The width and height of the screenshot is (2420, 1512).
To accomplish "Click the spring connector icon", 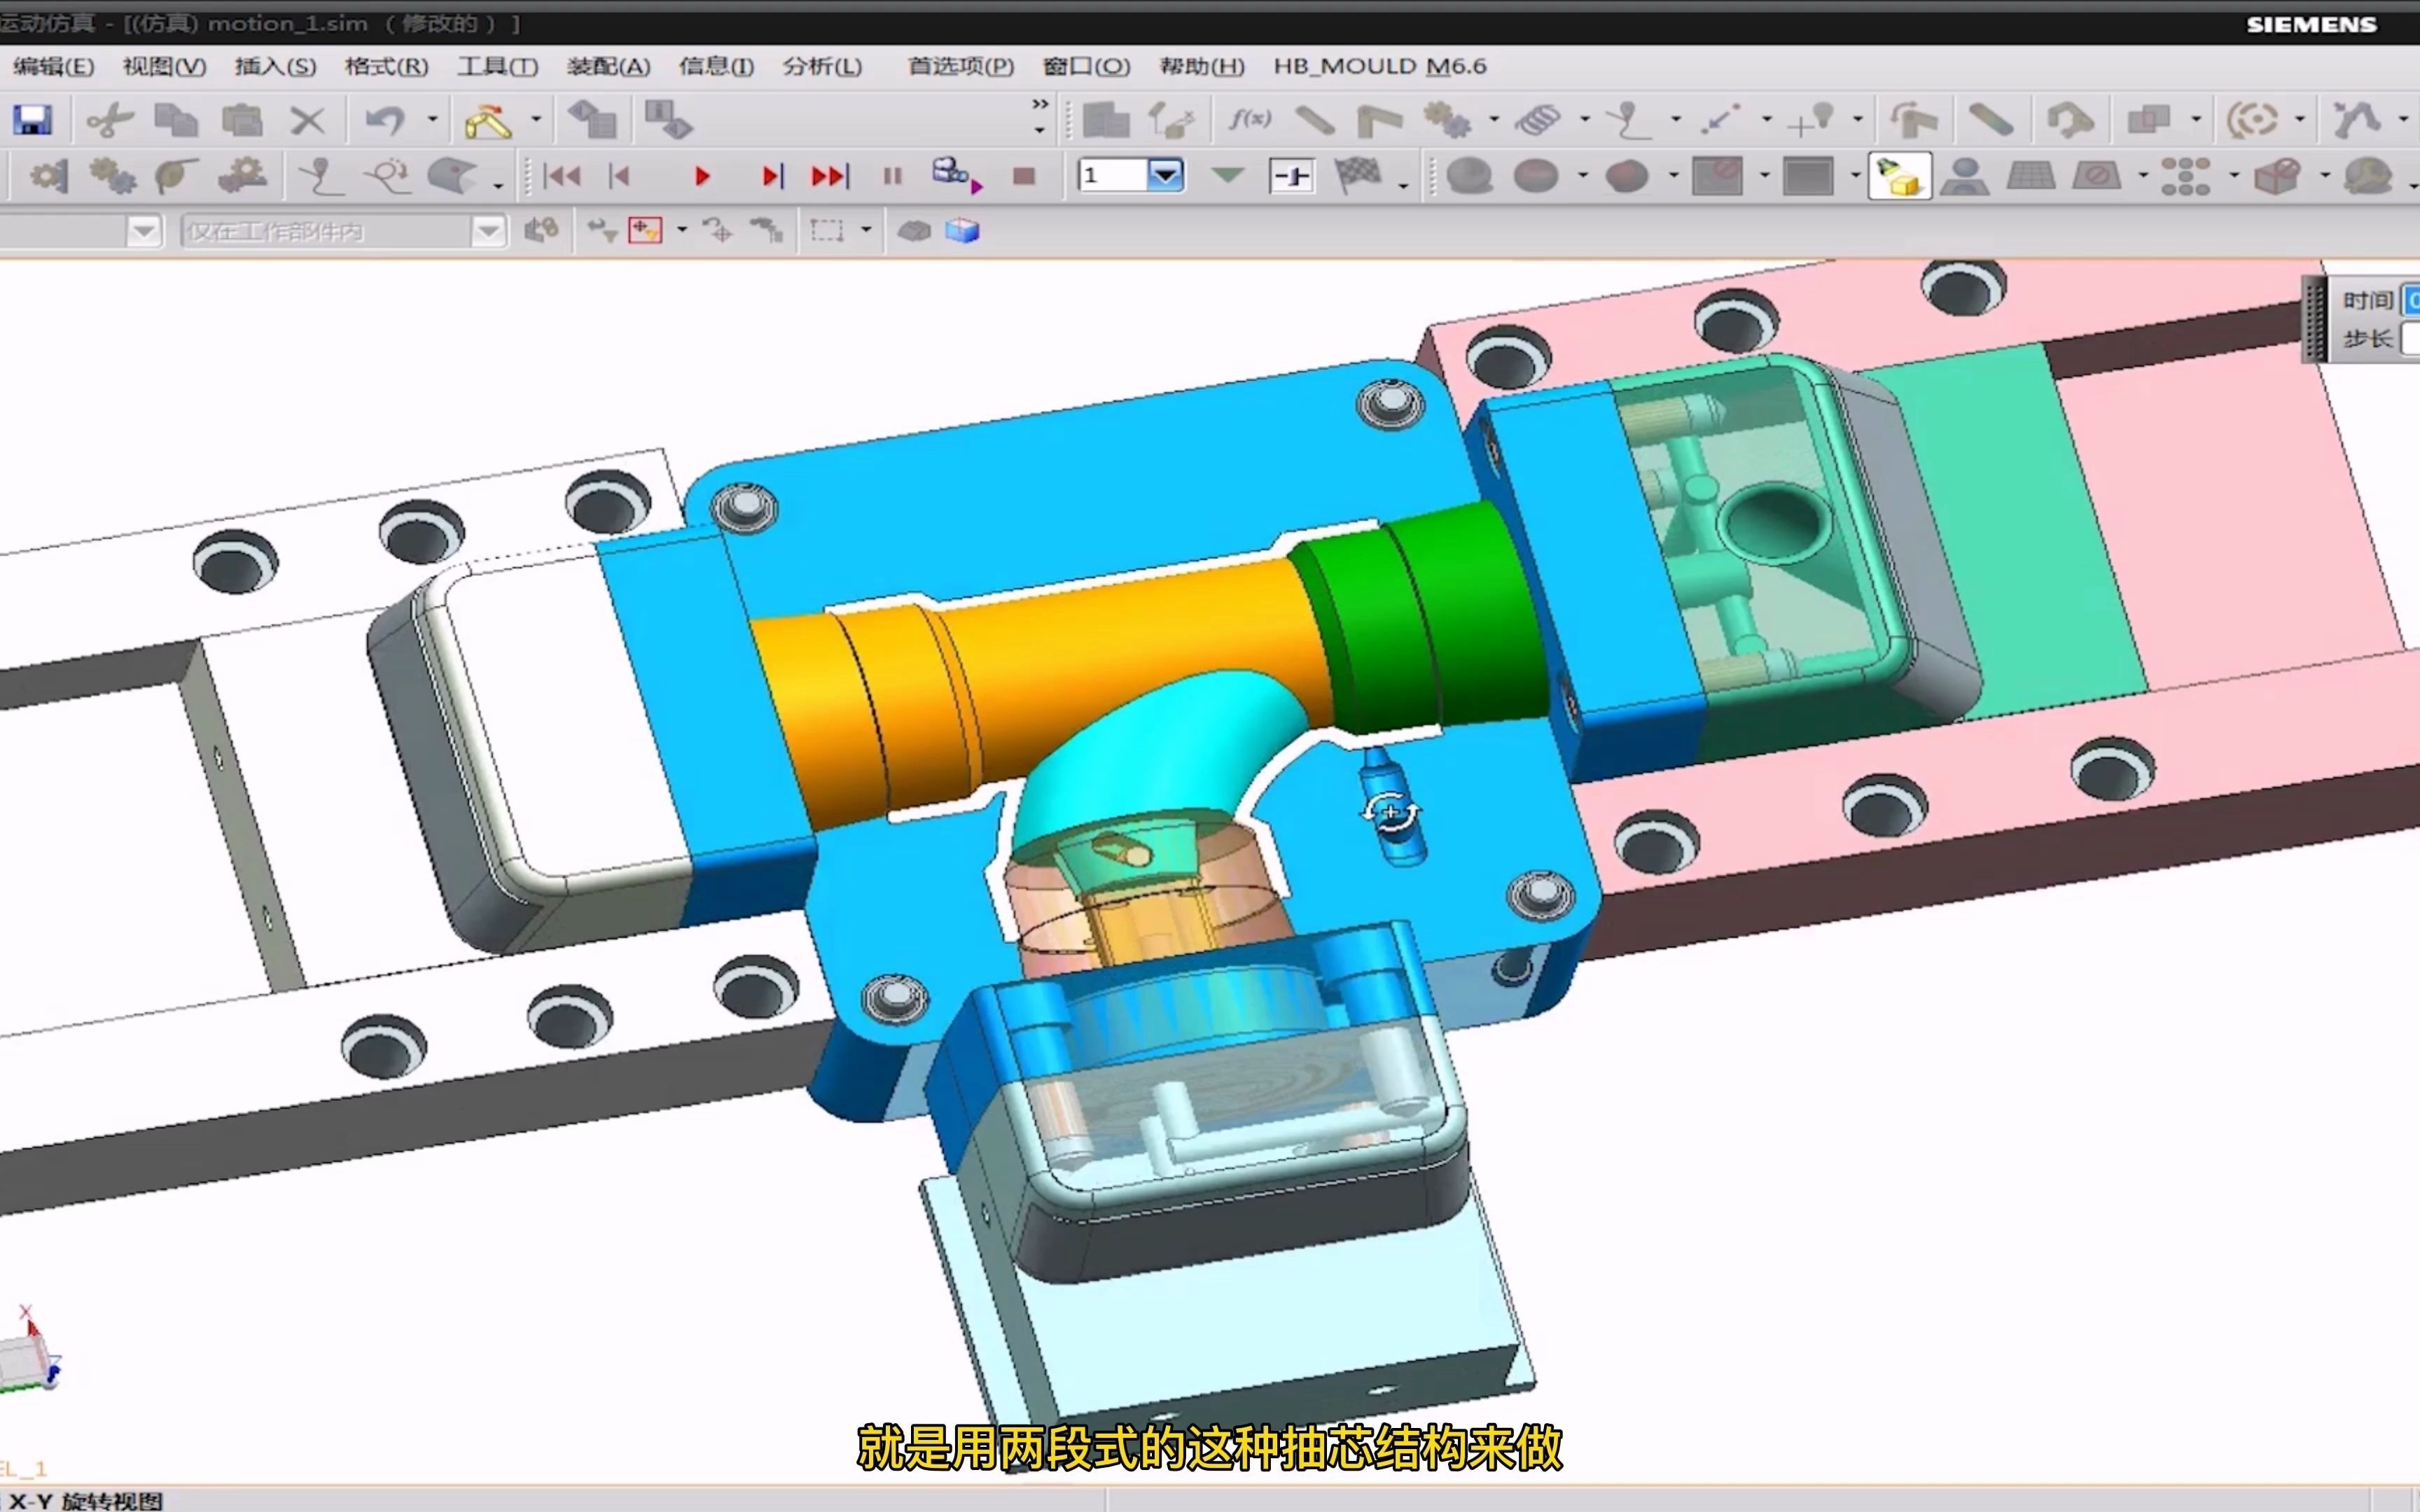I will click(x=1537, y=120).
